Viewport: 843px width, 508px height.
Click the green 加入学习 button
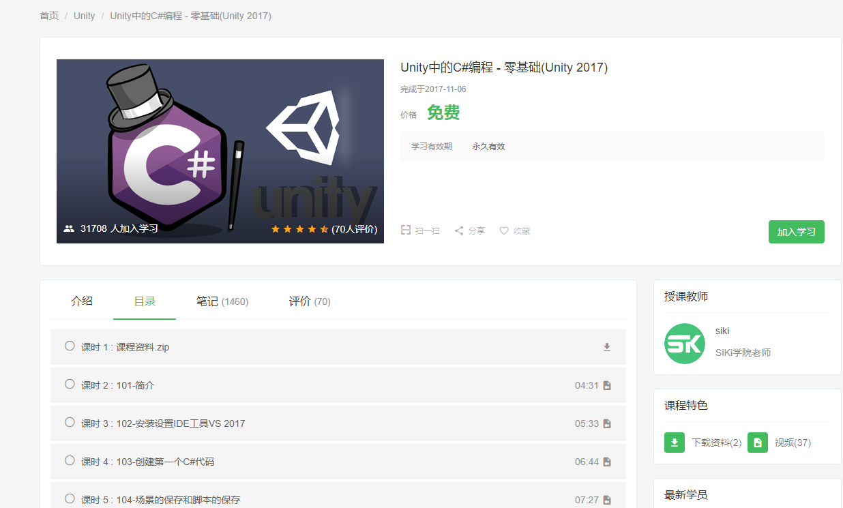click(797, 232)
